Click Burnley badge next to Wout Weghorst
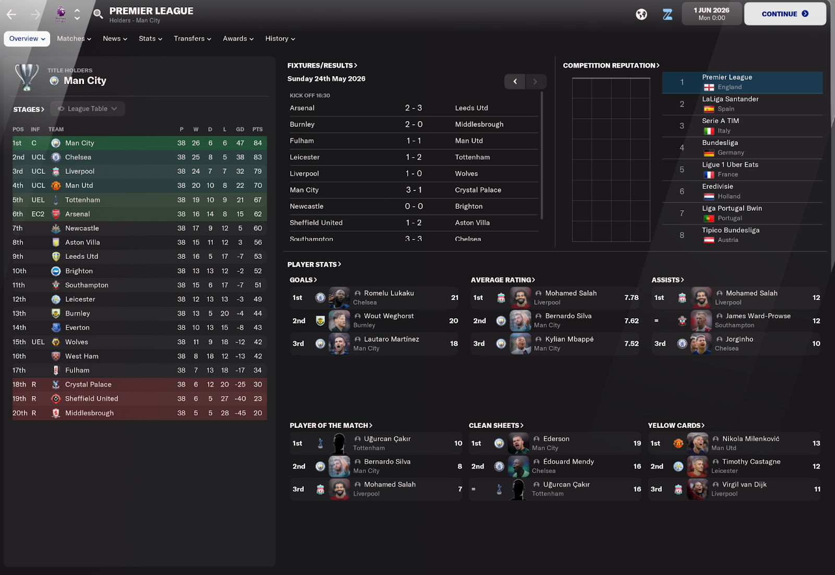This screenshot has width=835, height=575. 320,320
